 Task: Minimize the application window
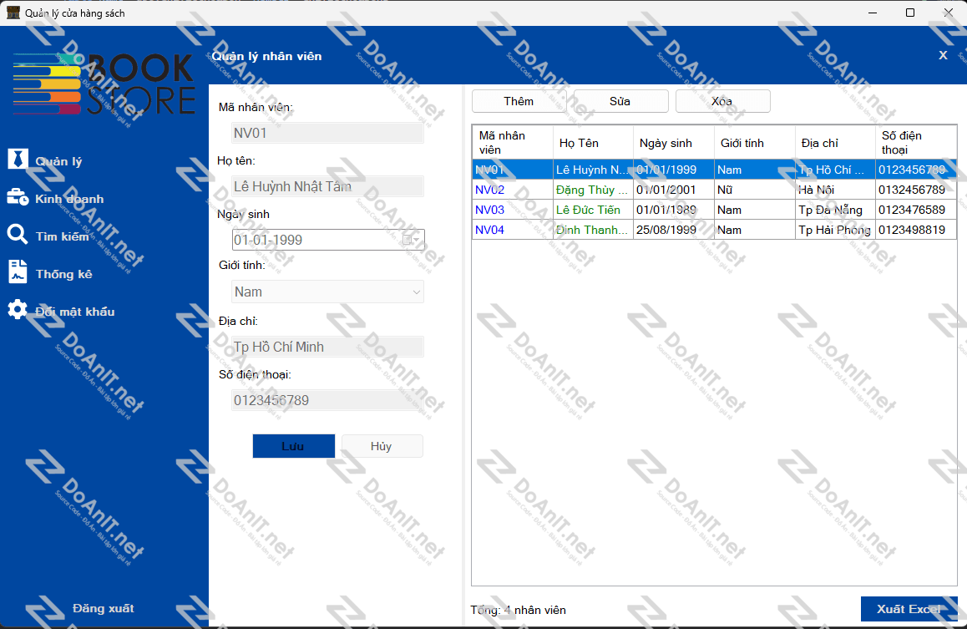pyautogui.click(x=873, y=13)
